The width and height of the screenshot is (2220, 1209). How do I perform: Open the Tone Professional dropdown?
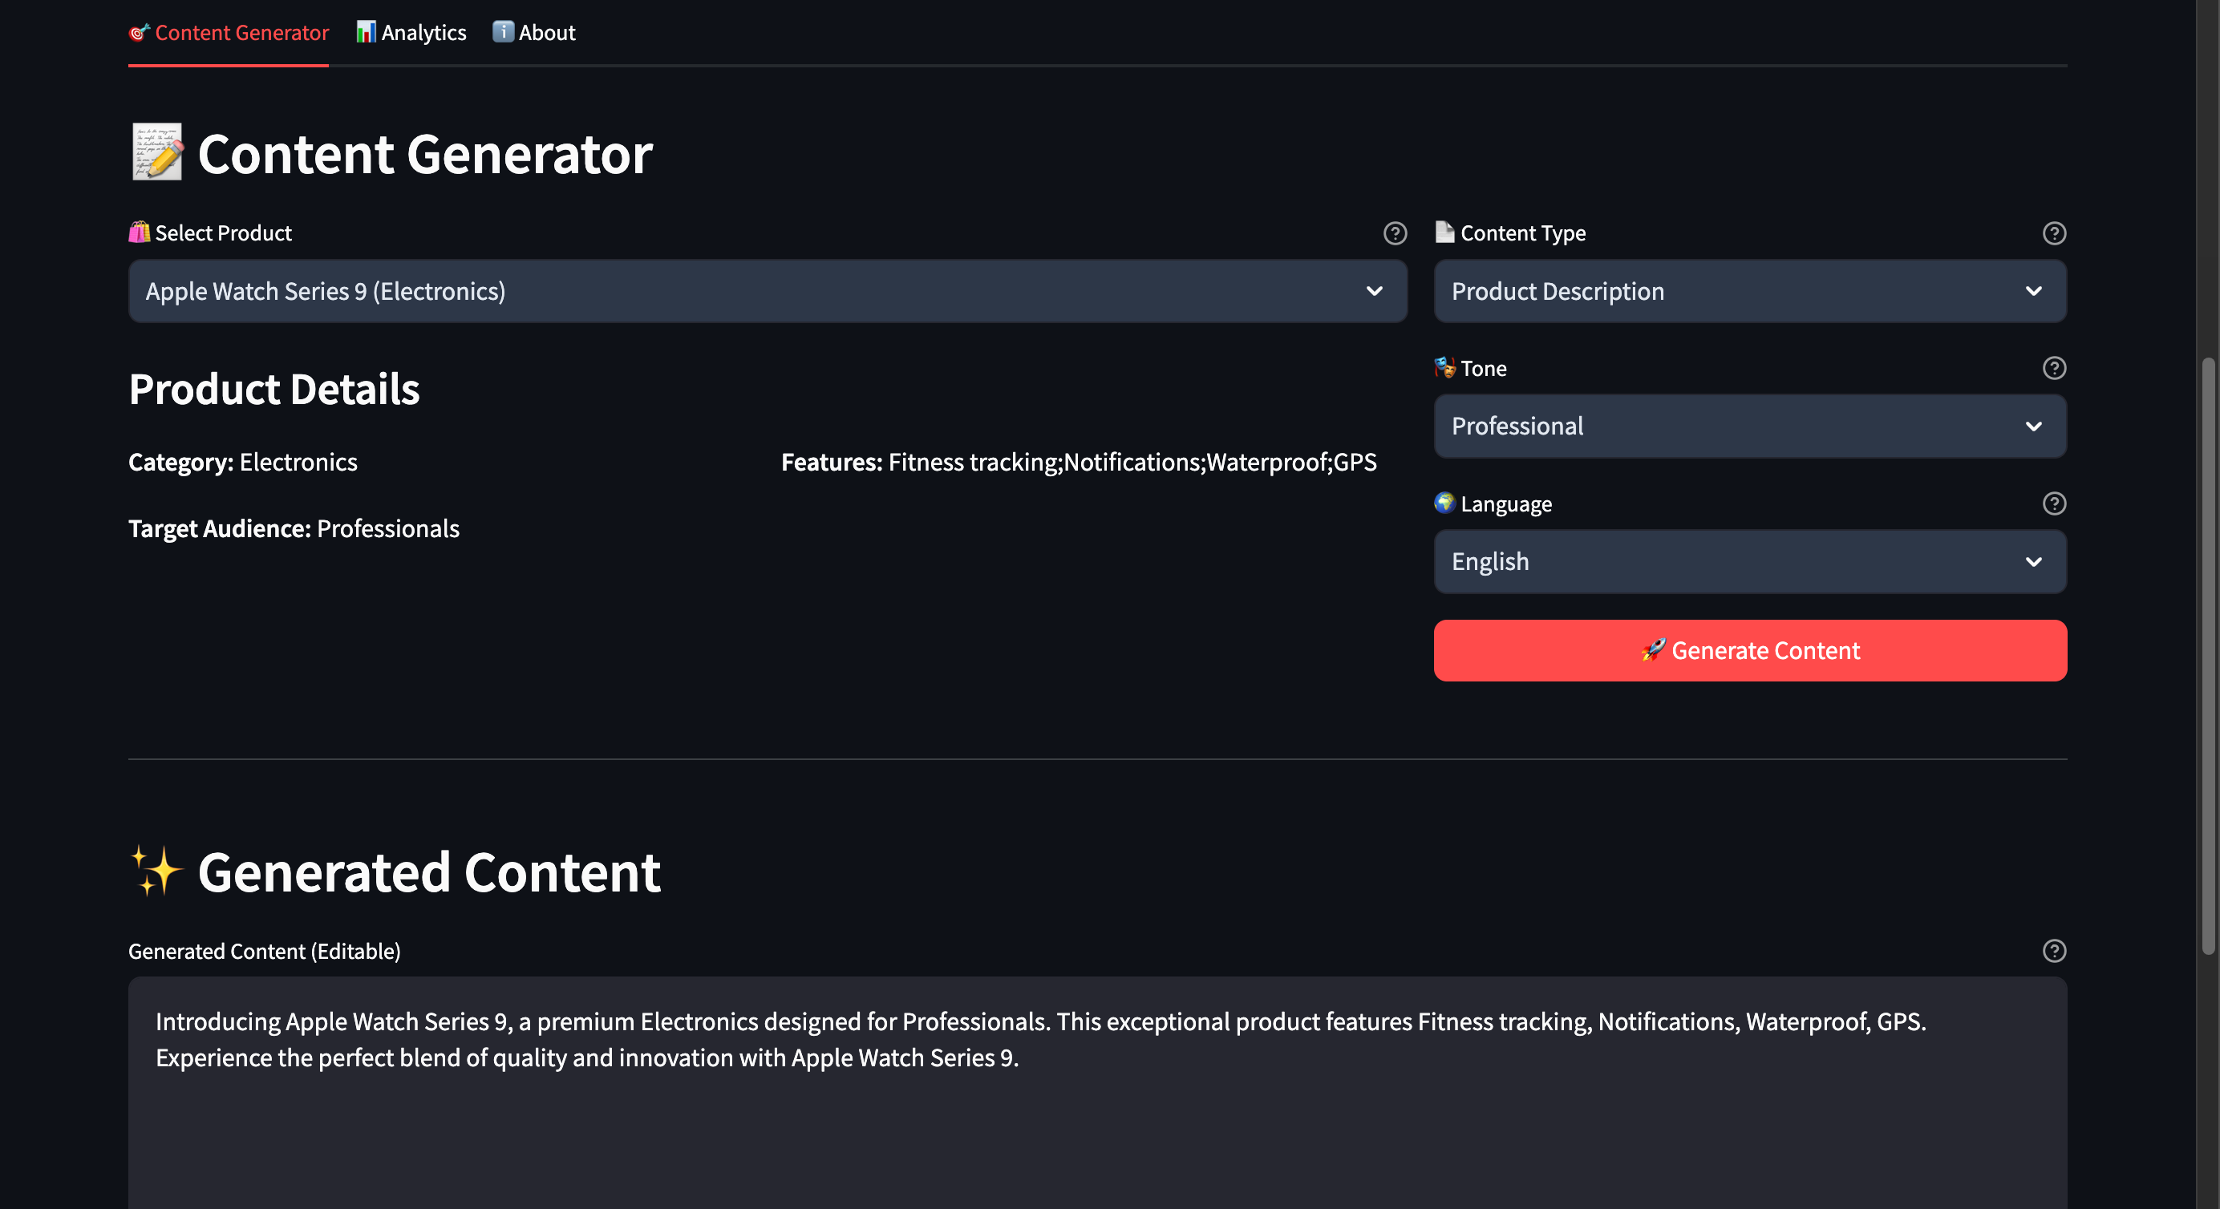coord(1749,427)
